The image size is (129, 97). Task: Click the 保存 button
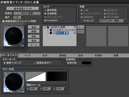coord(34,36)
